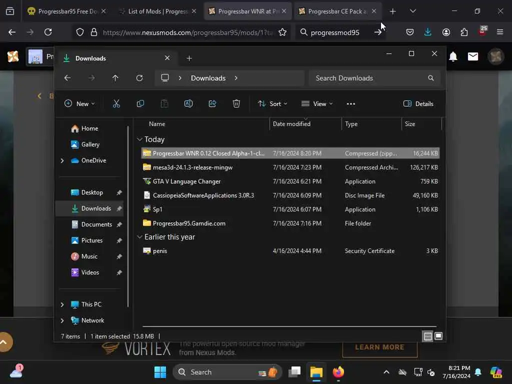Collapse the Today group
The image size is (512, 384).
click(x=140, y=139)
